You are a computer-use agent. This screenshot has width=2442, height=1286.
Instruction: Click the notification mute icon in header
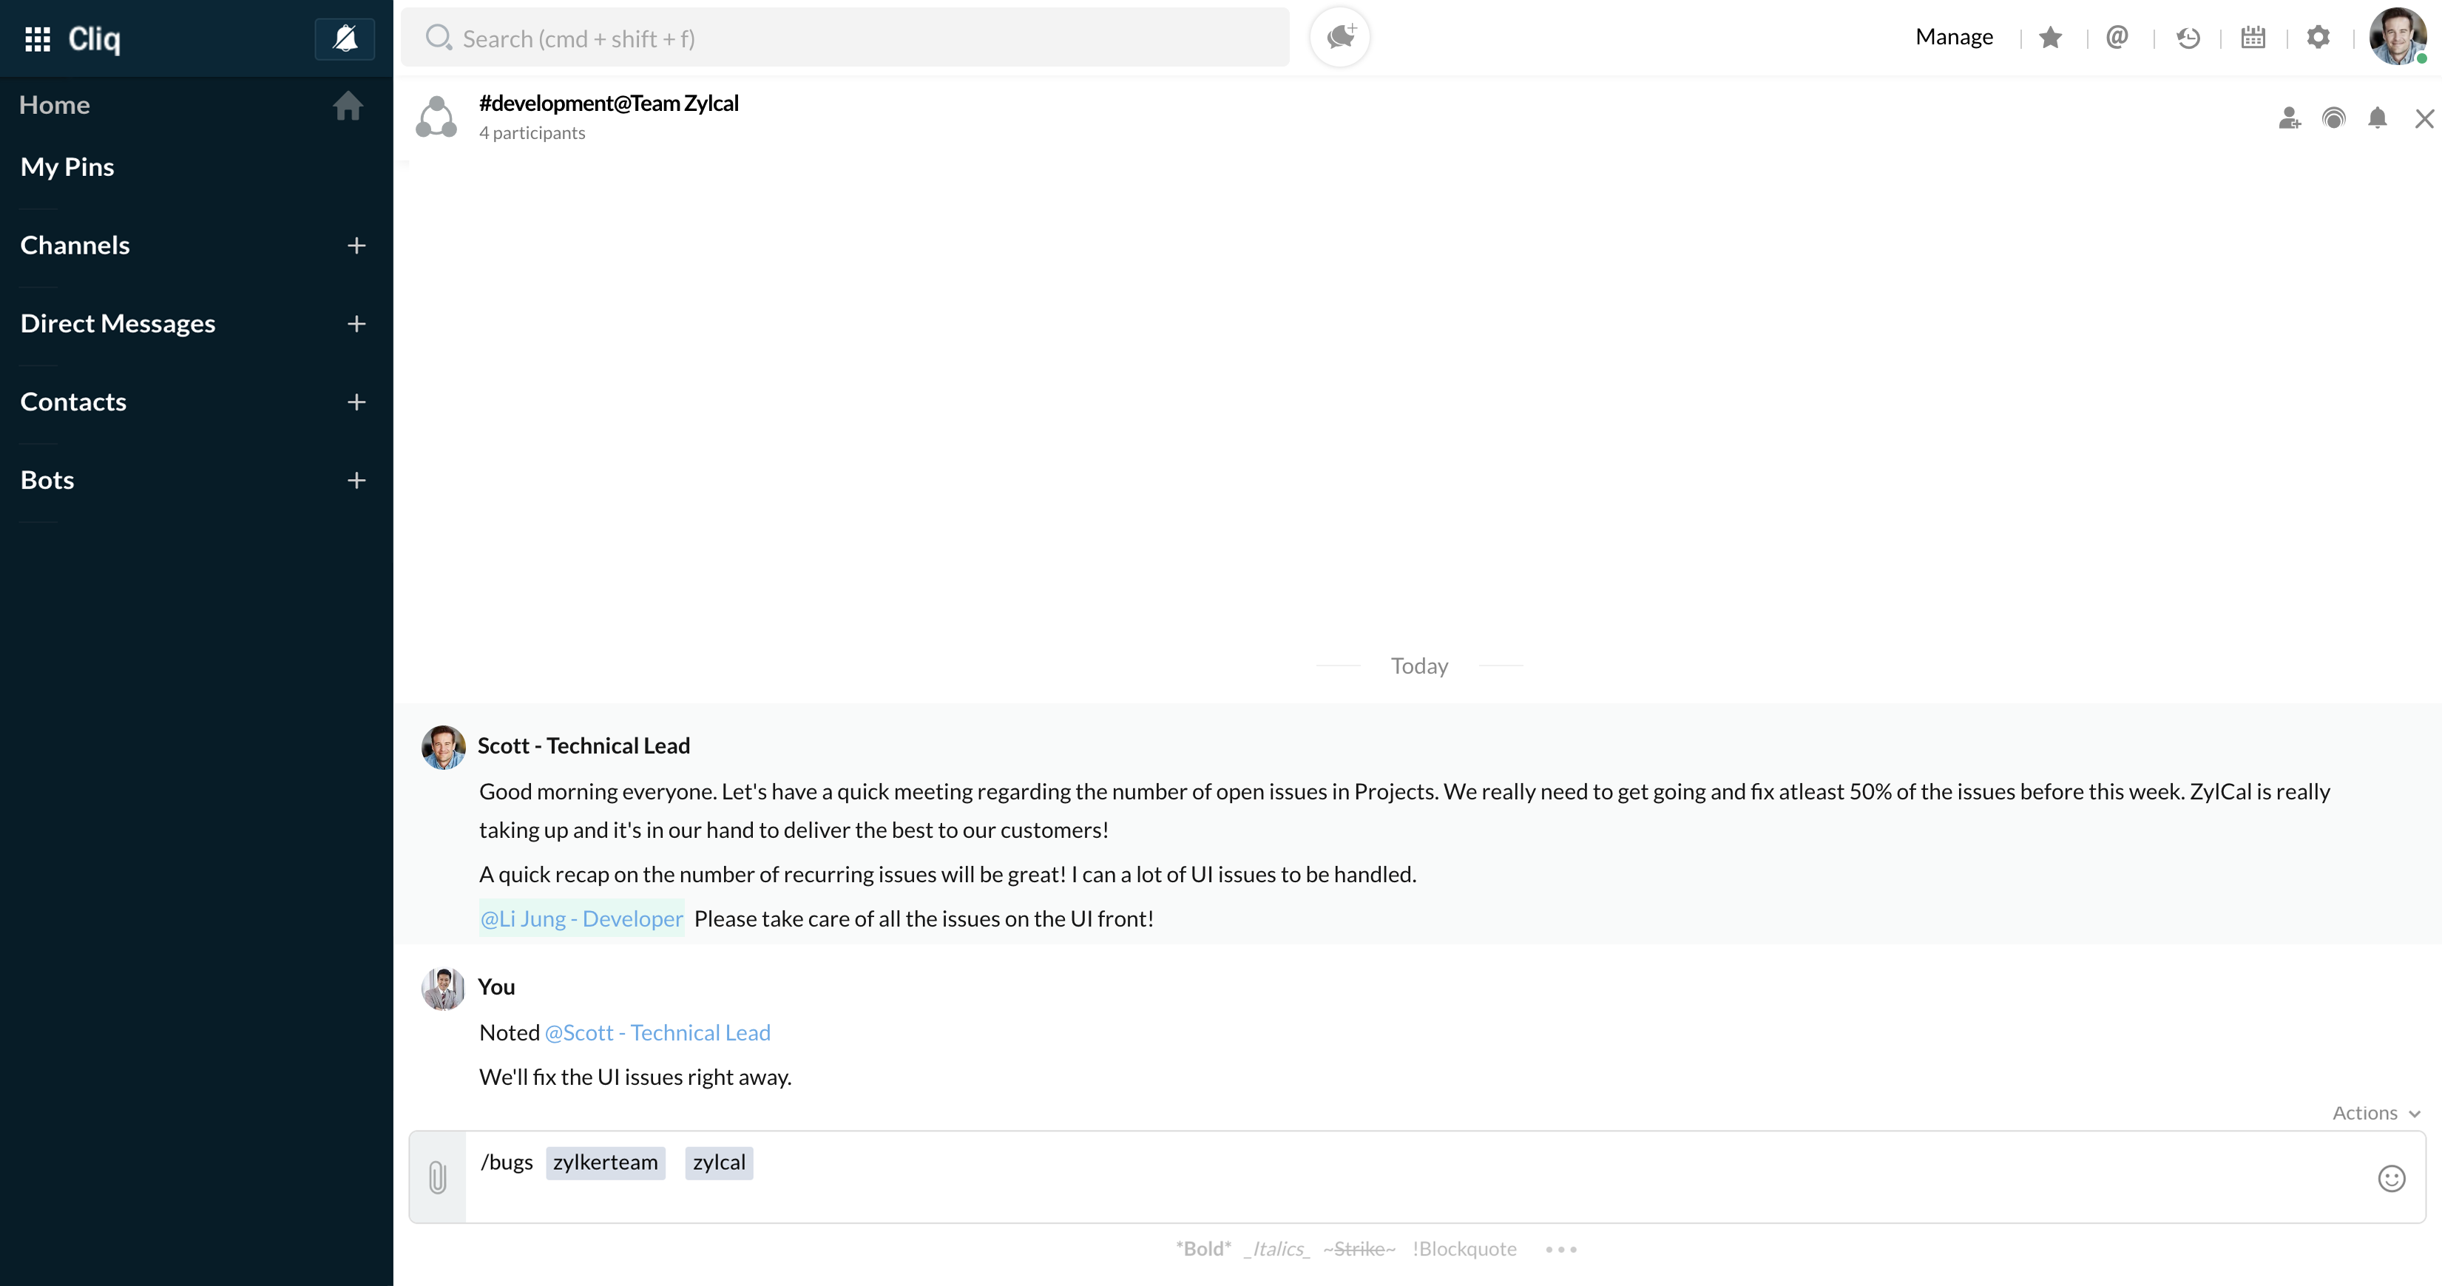[2375, 115]
